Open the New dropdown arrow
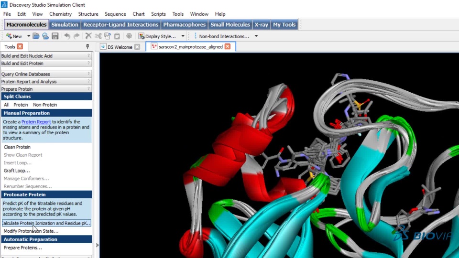The width and height of the screenshot is (459, 258). point(28,36)
